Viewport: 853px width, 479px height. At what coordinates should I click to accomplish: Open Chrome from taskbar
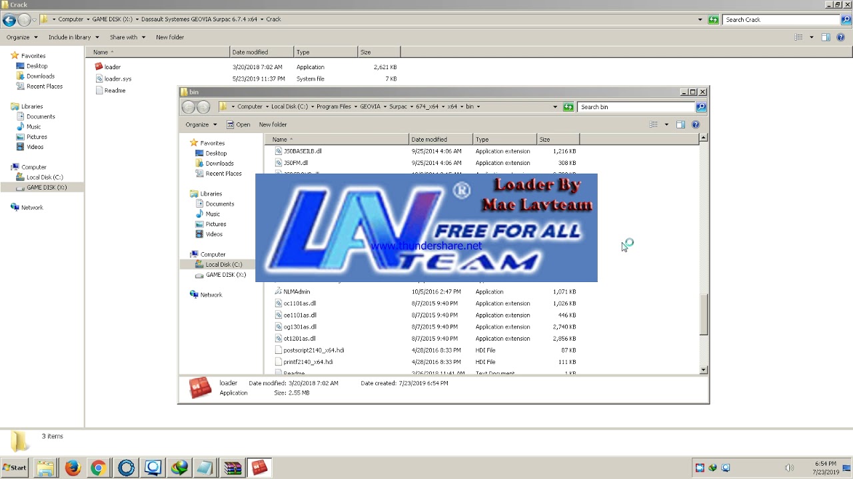pyautogui.click(x=98, y=468)
